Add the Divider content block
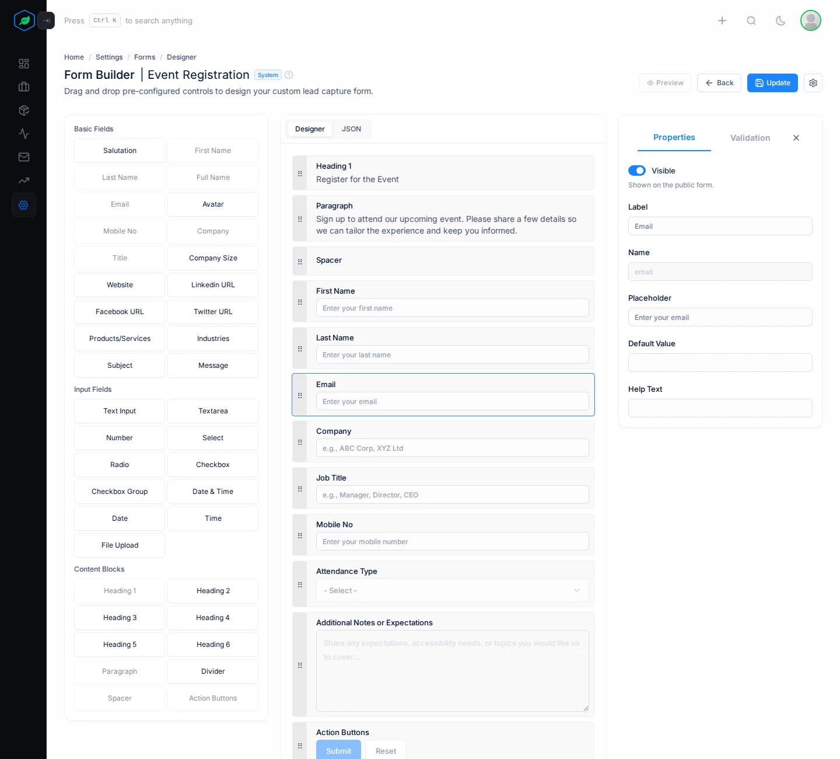 [x=213, y=671]
